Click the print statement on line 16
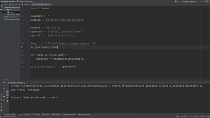 tap(53, 67)
